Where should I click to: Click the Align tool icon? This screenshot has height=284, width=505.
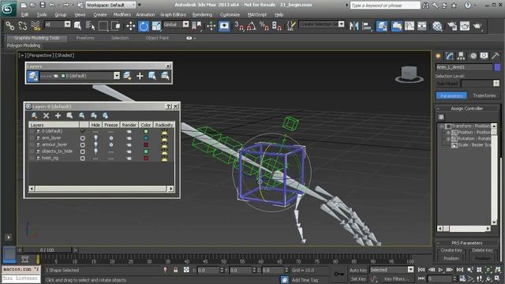[x=367, y=26]
